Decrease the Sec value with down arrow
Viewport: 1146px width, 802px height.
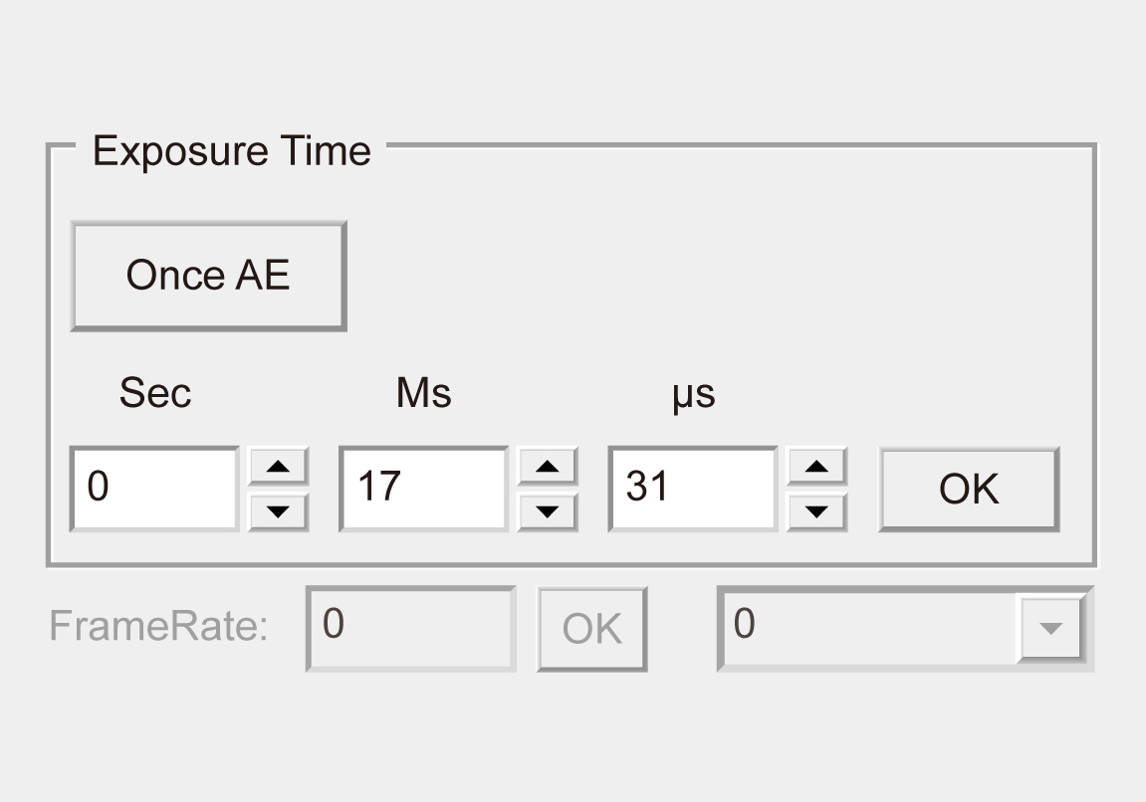pyautogui.click(x=279, y=511)
